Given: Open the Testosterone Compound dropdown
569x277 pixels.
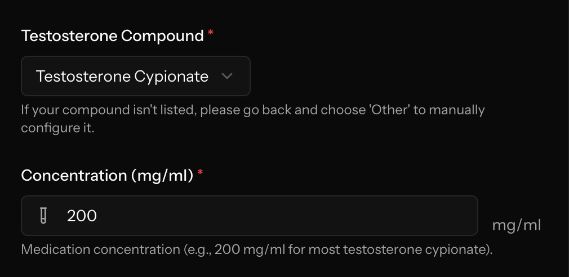Looking at the screenshot, I should 136,76.
